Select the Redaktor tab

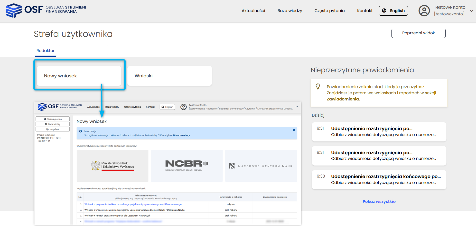coord(45,51)
